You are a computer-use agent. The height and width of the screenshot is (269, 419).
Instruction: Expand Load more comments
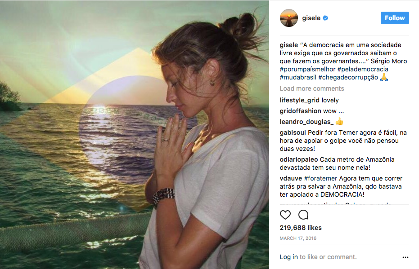point(311,88)
